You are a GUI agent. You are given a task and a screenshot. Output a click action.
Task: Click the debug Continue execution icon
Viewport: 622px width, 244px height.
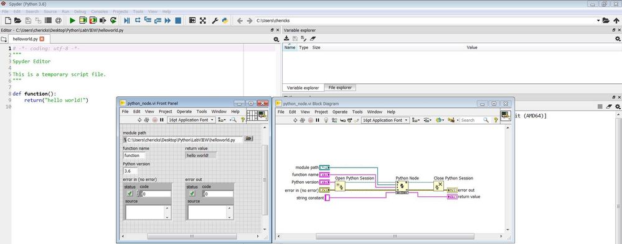168,20
